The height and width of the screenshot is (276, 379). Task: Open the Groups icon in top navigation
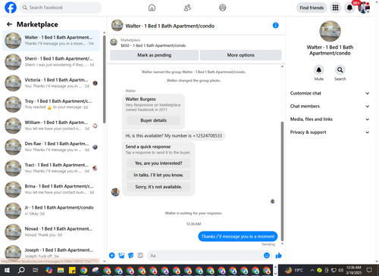click(222, 8)
